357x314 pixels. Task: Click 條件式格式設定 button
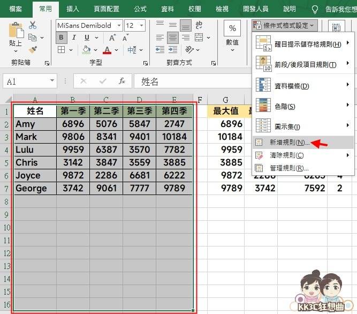point(285,26)
